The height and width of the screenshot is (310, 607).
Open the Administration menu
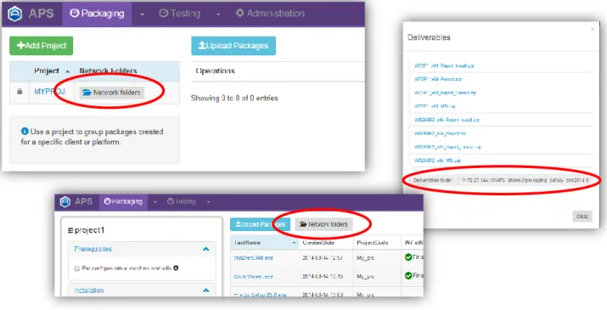(270, 14)
